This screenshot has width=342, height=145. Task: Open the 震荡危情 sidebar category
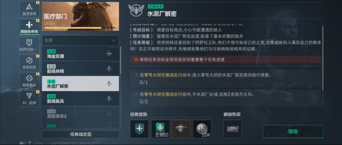point(29,9)
